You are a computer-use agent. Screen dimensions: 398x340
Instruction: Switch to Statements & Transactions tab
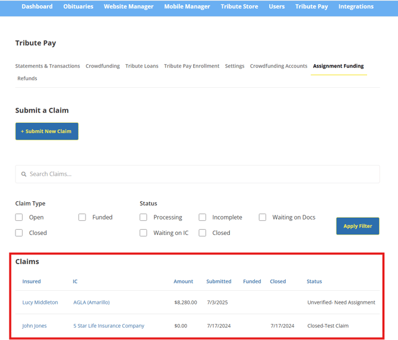click(48, 66)
